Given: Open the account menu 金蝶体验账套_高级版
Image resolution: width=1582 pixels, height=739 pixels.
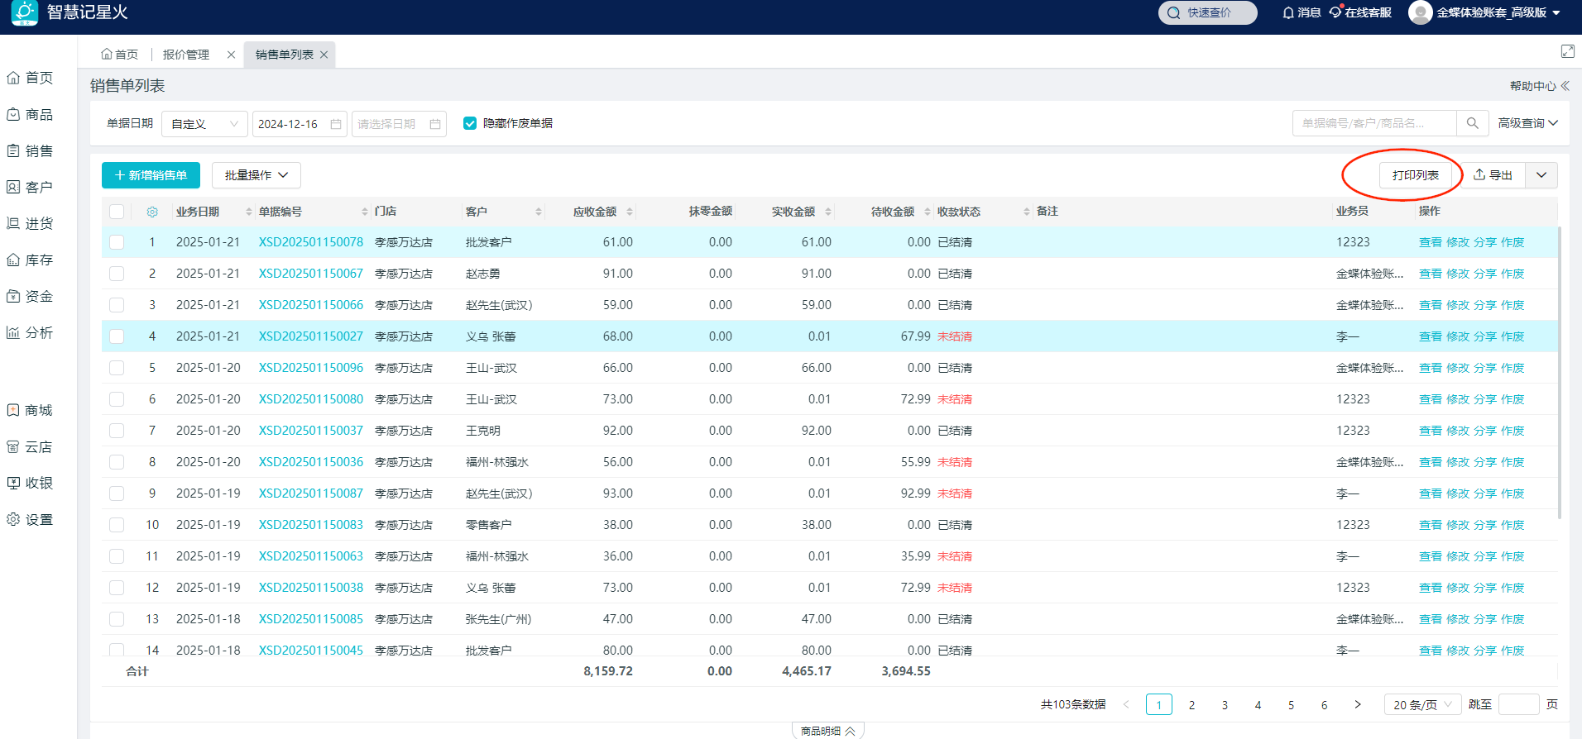Looking at the screenshot, I should pyautogui.click(x=1498, y=12).
